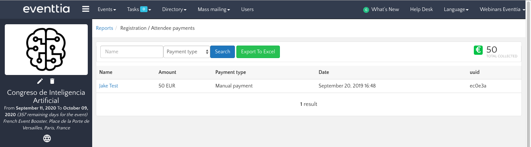Open the Jake Test attendee link

[x=108, y=86]
